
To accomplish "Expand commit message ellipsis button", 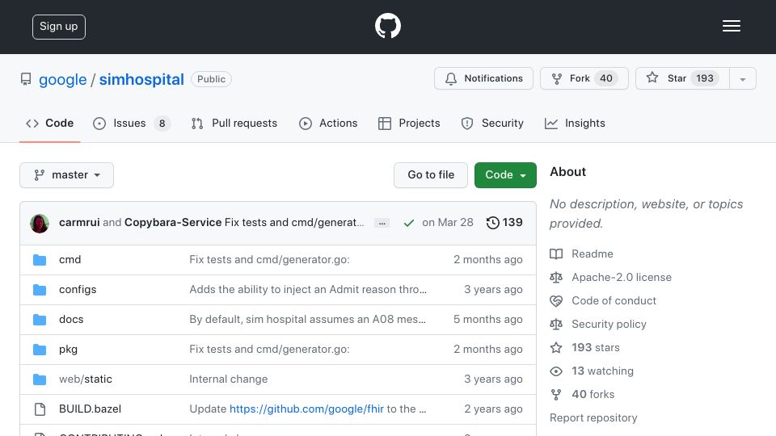I will [x=382, y=224].
